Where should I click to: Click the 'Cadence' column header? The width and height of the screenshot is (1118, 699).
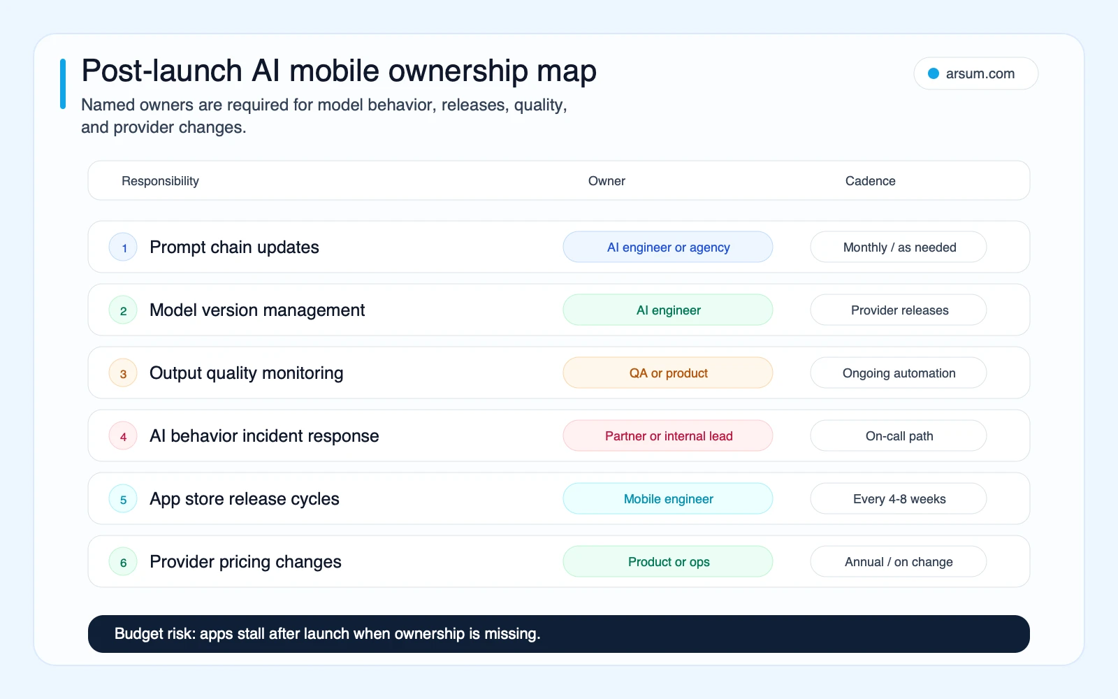(870, 181)
